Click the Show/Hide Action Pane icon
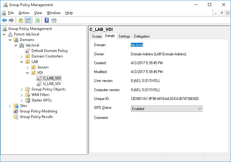The width and height of the screenshot is (231, 162). (x=54, y=20)
